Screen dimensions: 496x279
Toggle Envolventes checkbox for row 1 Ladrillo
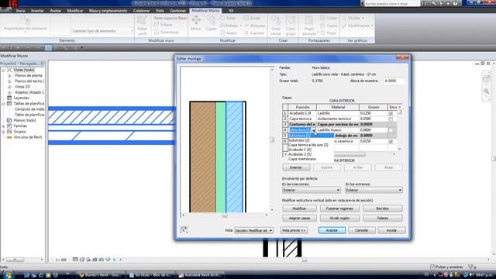point(391,113)
